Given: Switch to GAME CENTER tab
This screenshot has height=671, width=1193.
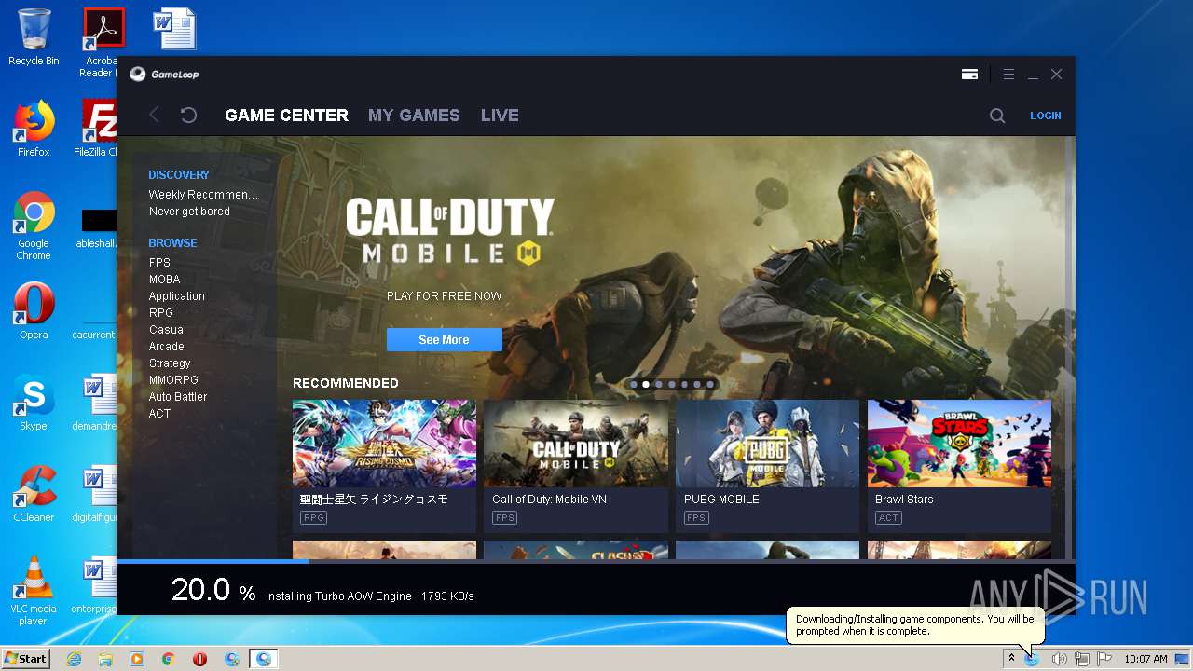Looking at the screenshot, I should click(286, 116).
